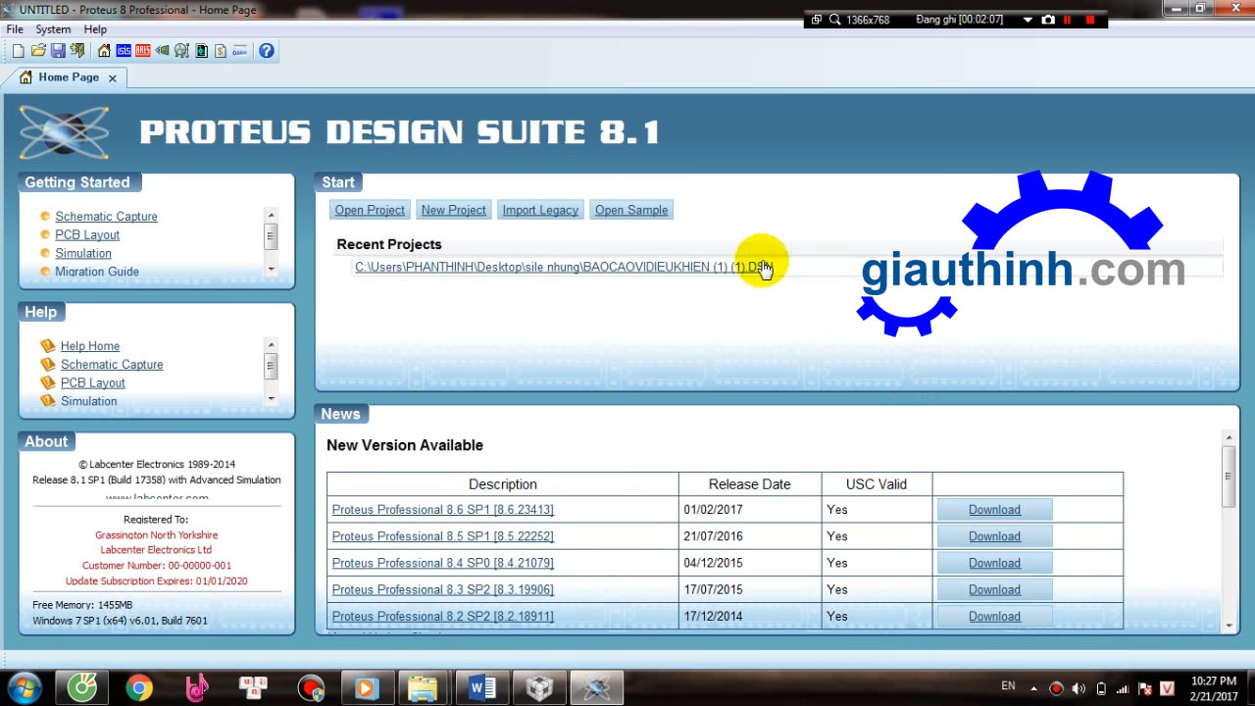Open the Schematic Capture getting started link

(106, 217)
